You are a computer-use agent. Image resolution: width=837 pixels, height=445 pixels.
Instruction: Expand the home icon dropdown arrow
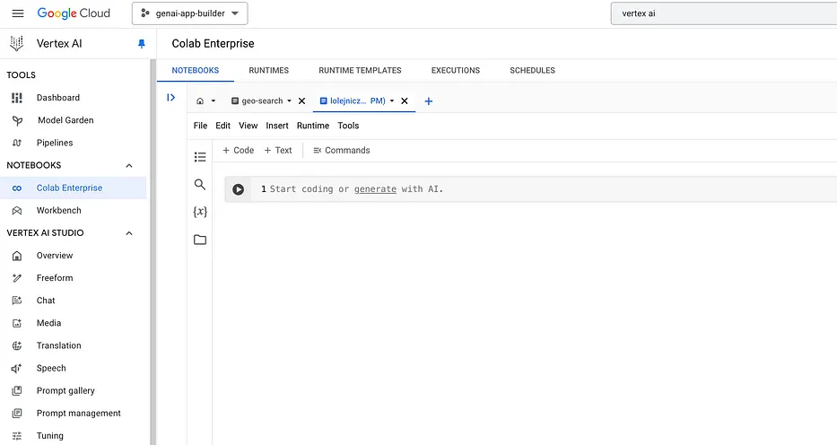click(213, 101)
